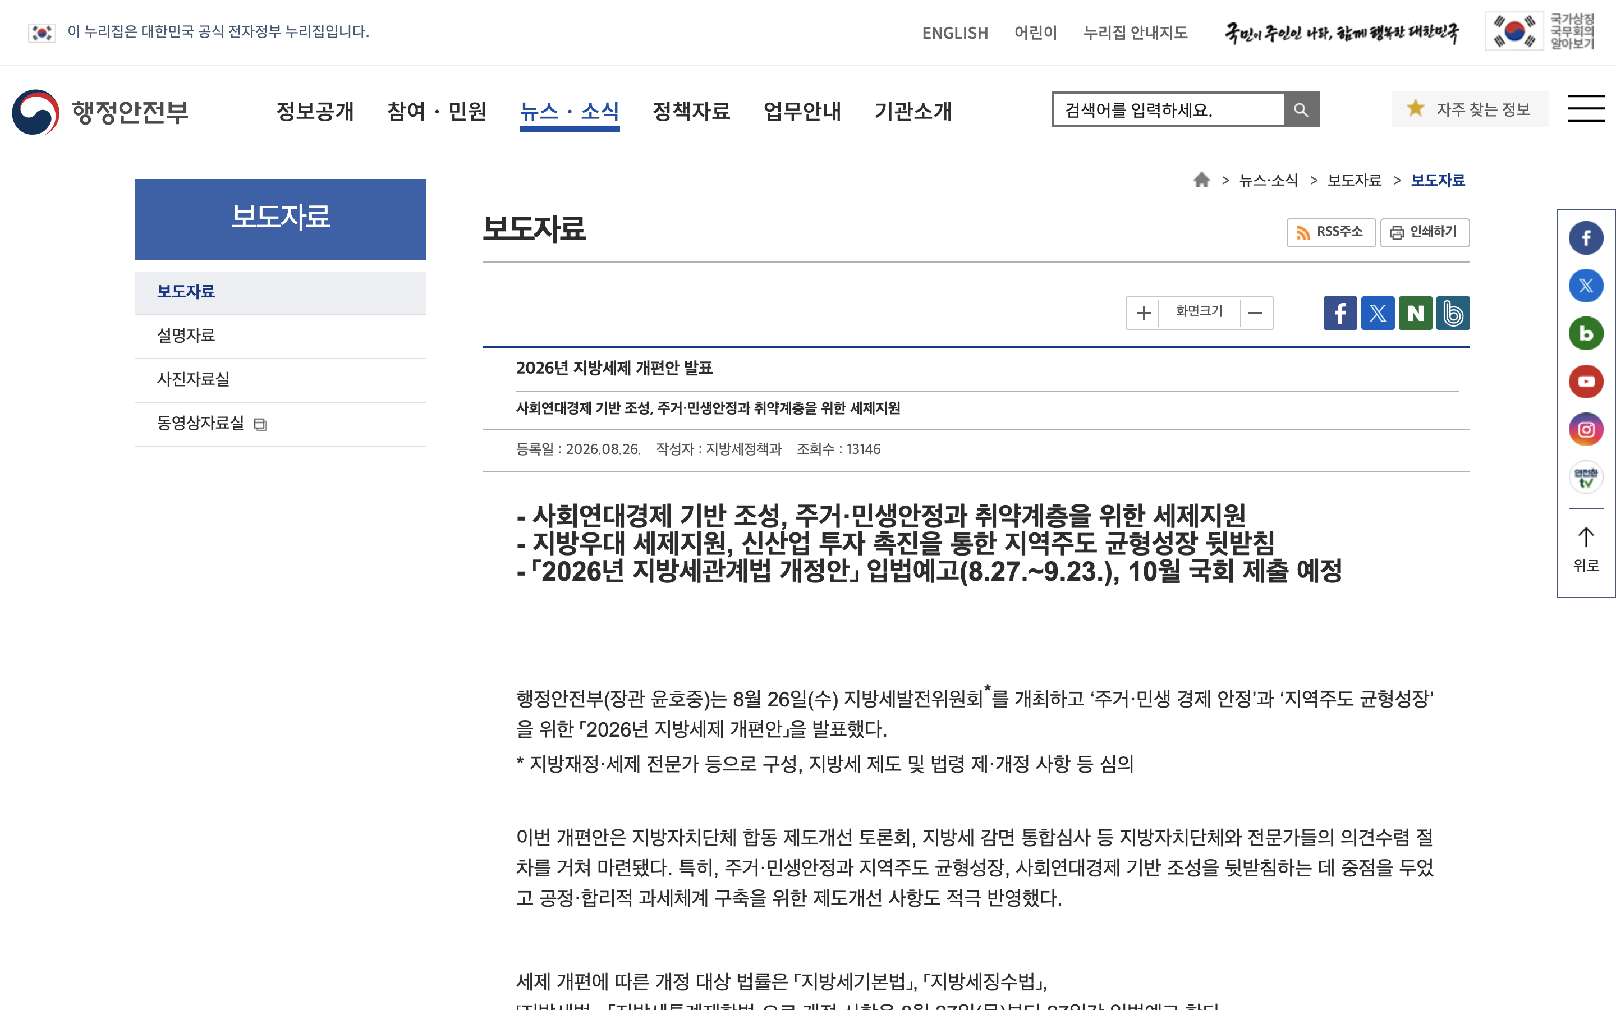Open the ministry Facebook page from the side panel
This screenshot has width=1616, height=1010.
pos(1585,238)
